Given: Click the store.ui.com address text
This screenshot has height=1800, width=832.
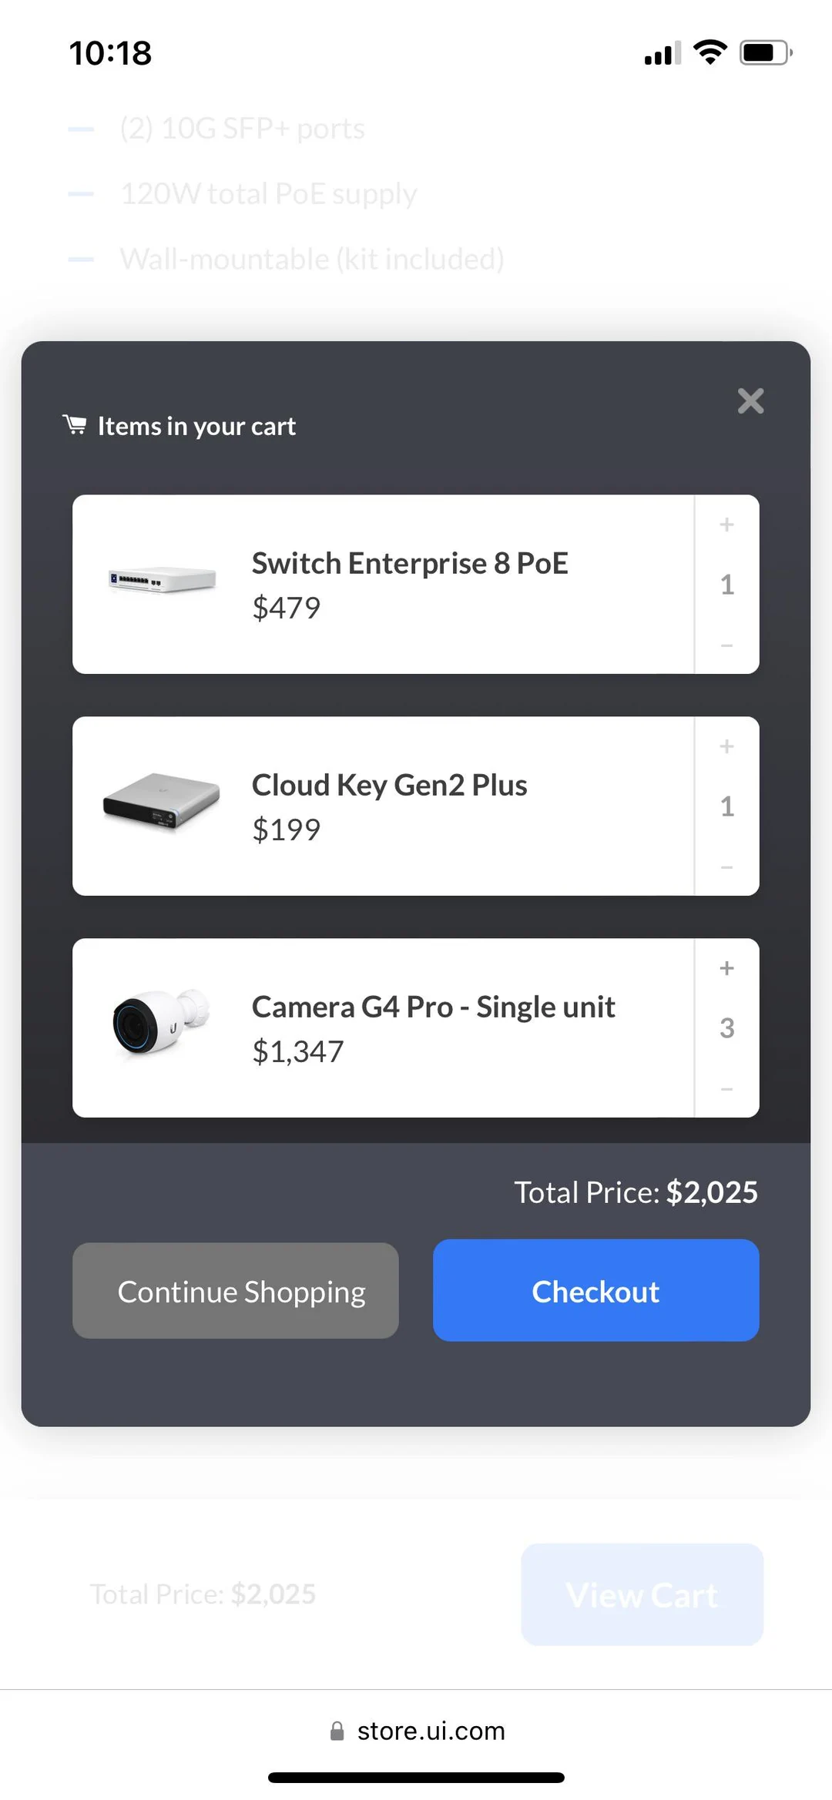Looking at the screenshot, I should [431, 1731].
